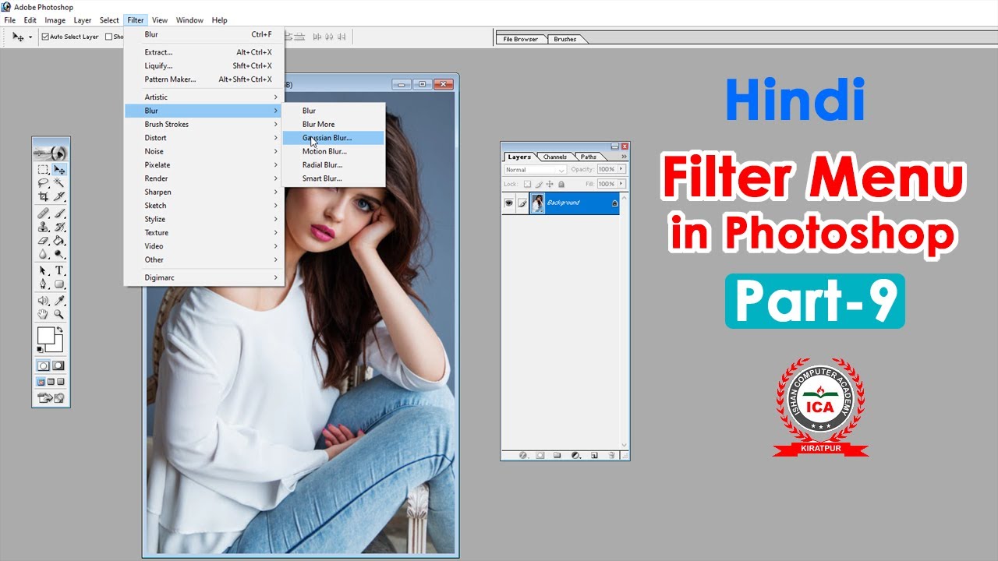998x561 pixels.
Task: Select the Brush tool
Action: click(59, 213)
